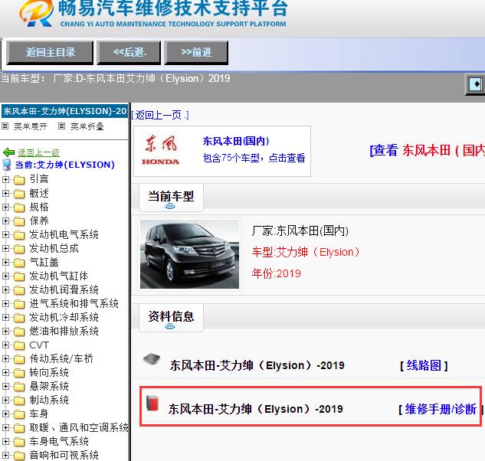Expand the 制动系统 tree node
This screenshot has width=485, height=461.
(5, 400)
